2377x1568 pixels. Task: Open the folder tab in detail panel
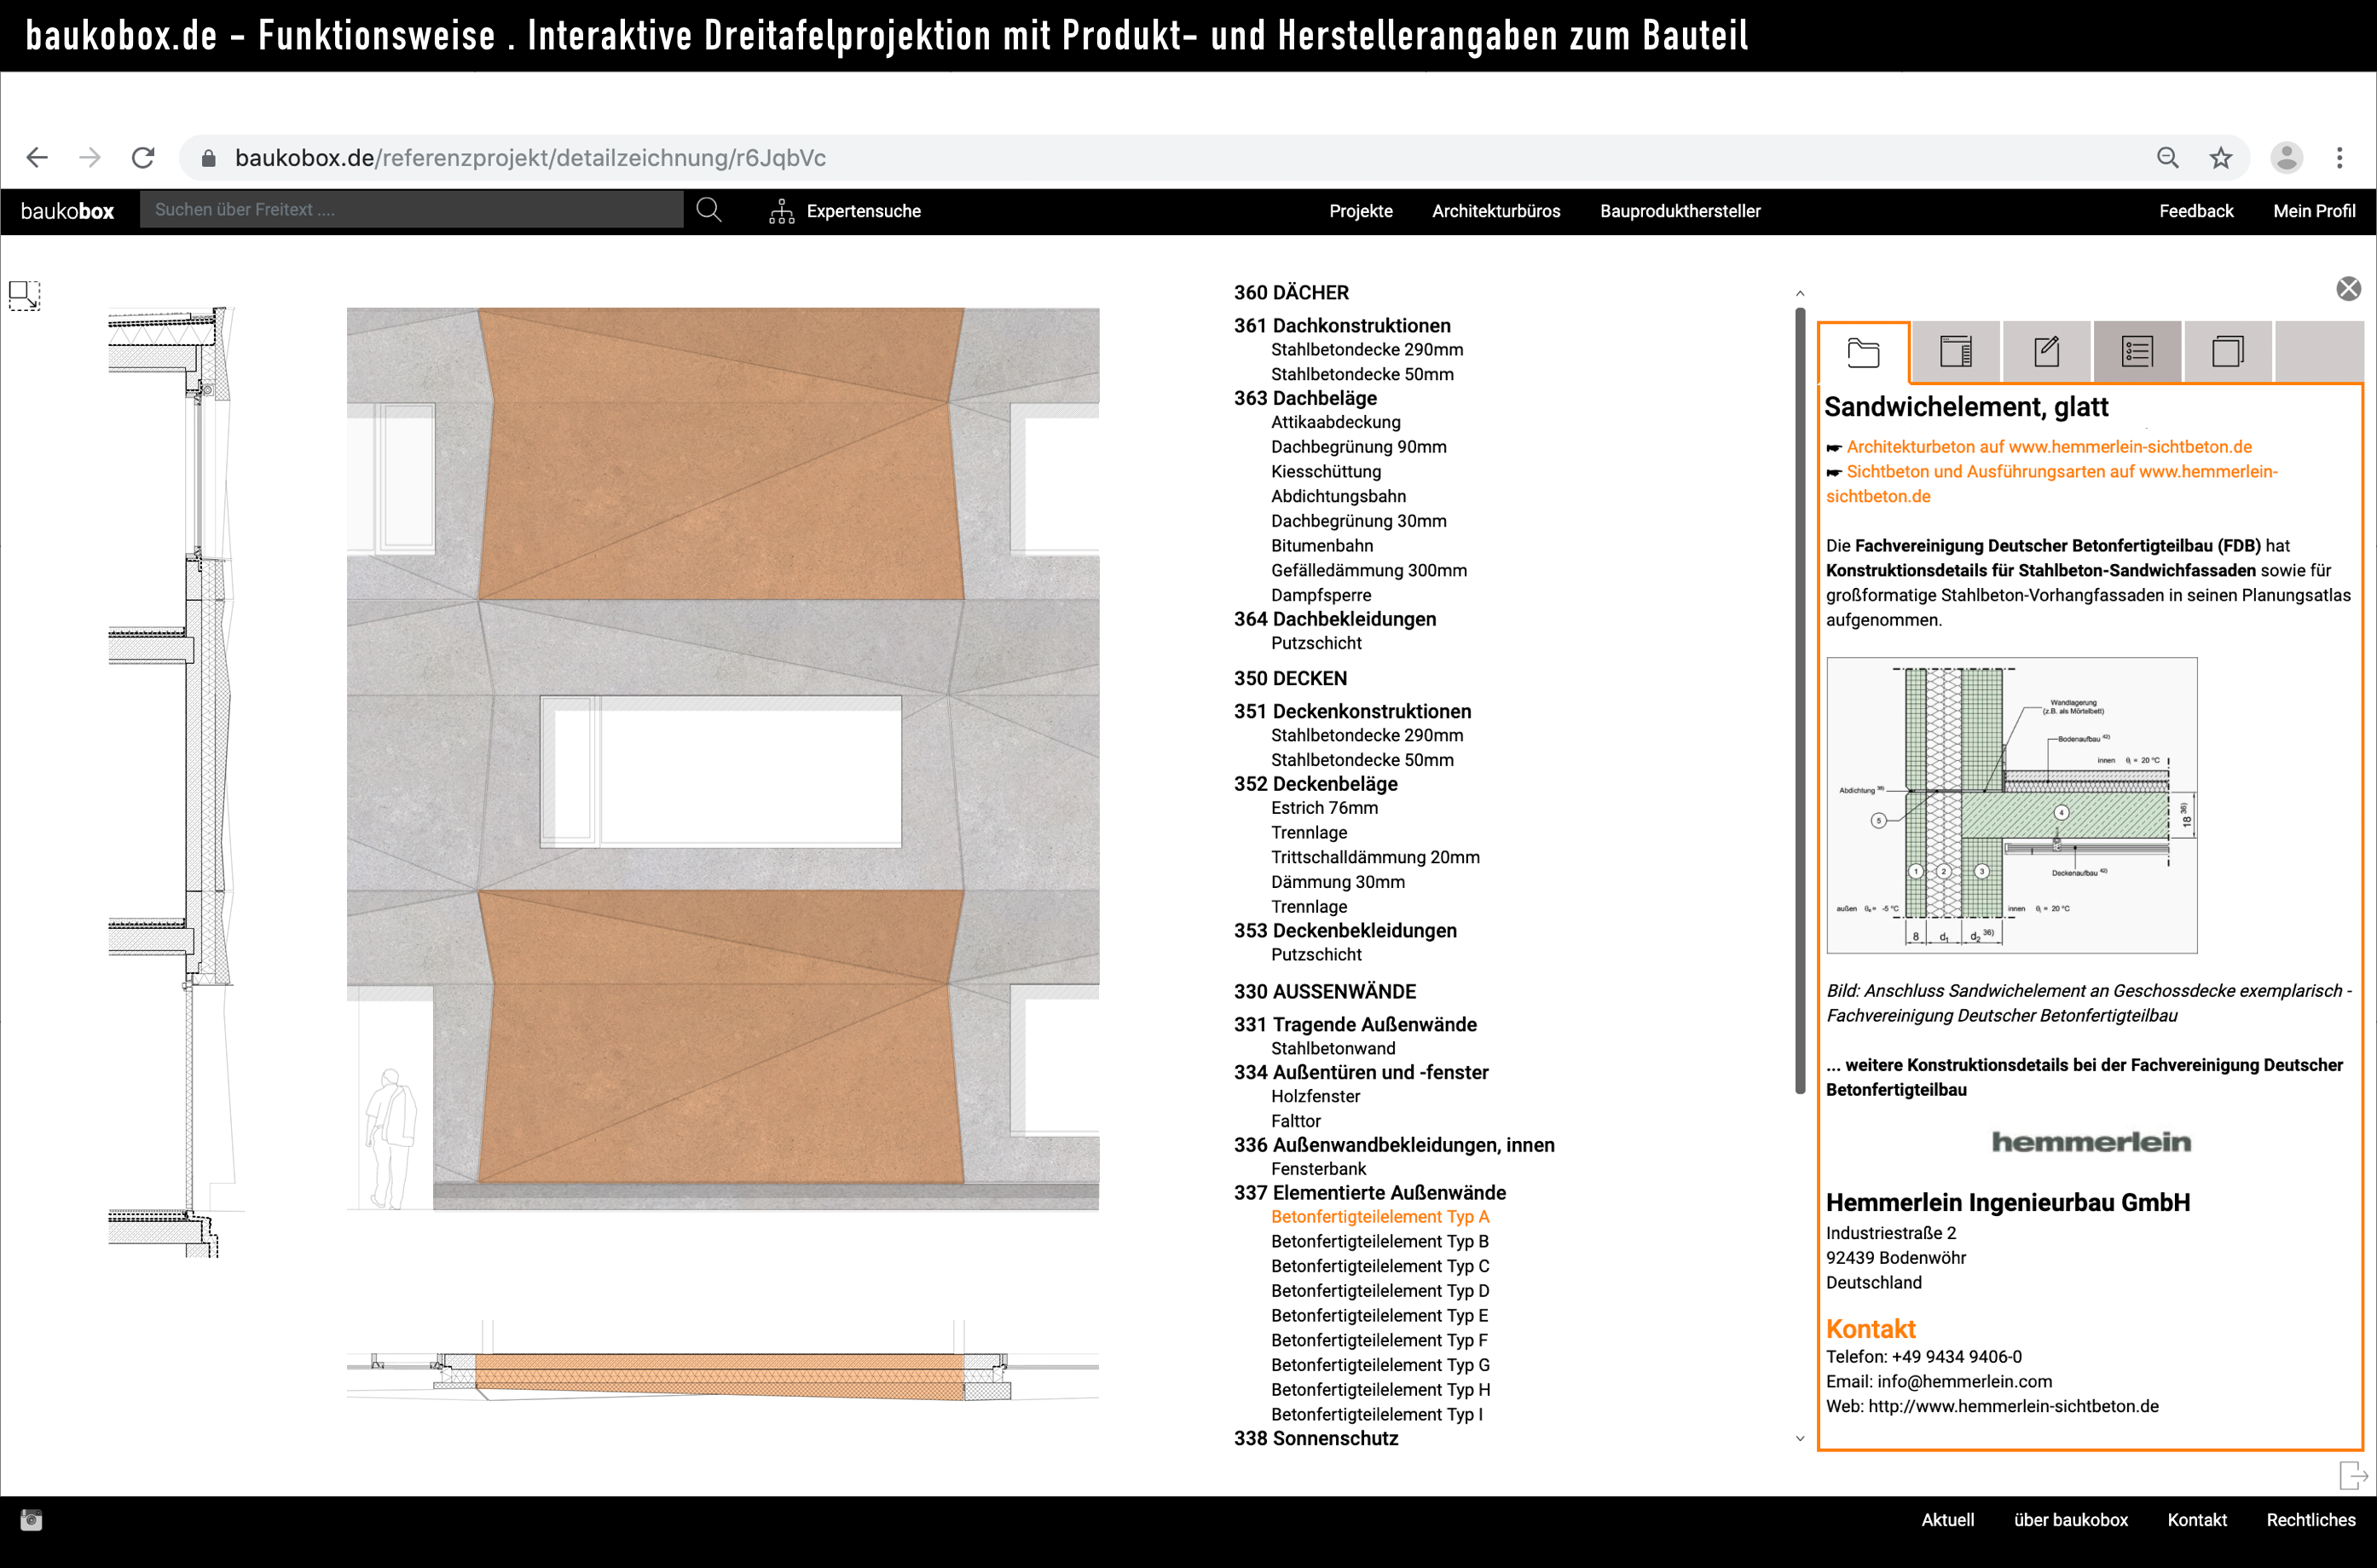(1863, 352)
